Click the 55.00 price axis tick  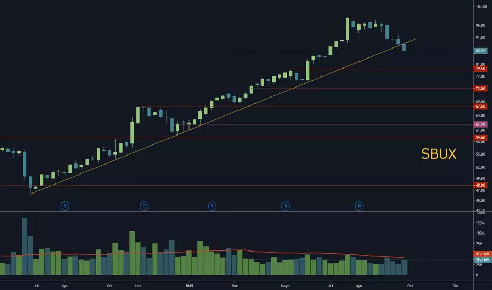coord(480,154)
